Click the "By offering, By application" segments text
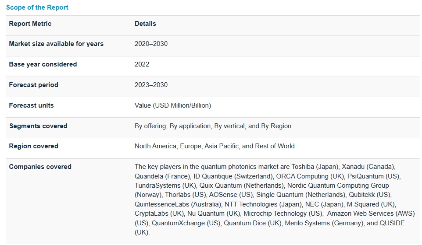 (x=173, y=126)
